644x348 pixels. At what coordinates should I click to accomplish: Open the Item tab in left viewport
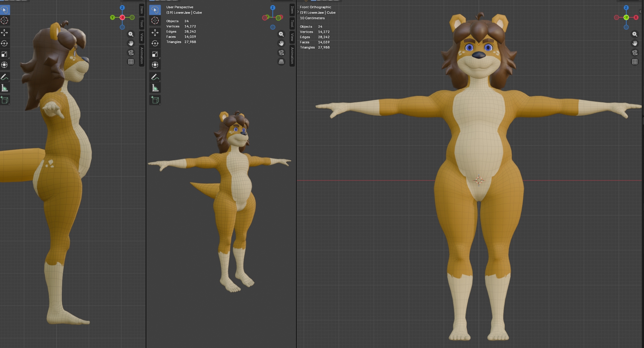(141, 10)
